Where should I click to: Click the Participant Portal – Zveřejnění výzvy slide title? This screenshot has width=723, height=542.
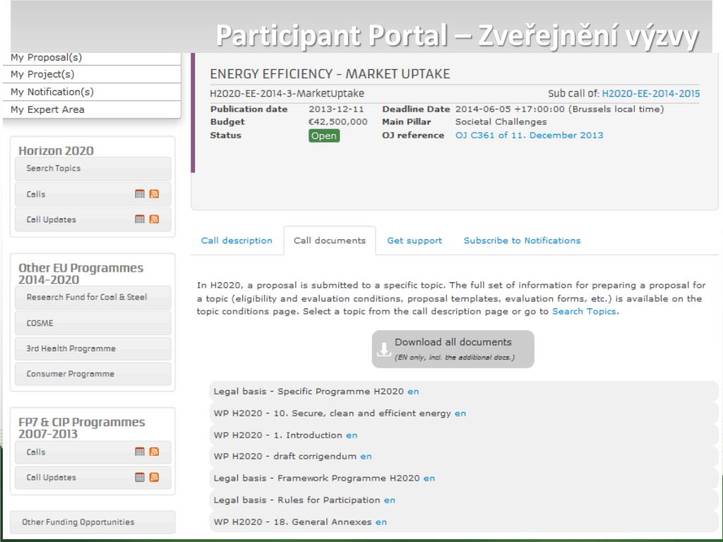pyautogui.click(x=458, y=35)
